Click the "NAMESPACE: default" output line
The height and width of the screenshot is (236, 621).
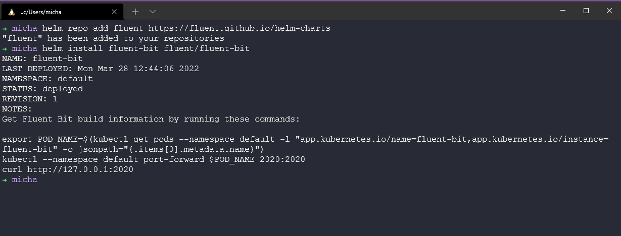47,79
